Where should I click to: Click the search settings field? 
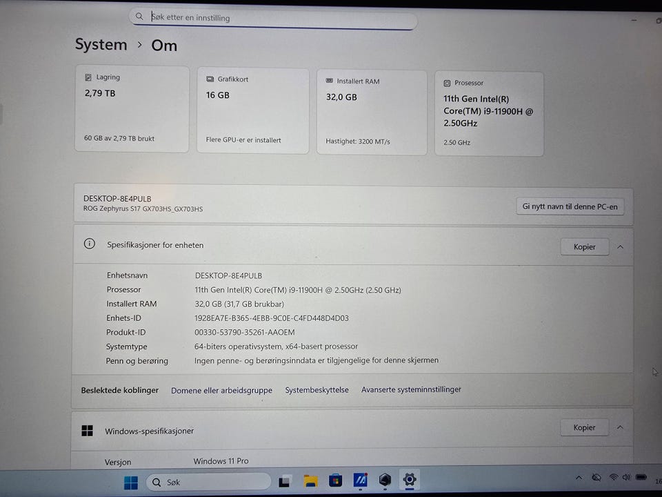point(273,18)
